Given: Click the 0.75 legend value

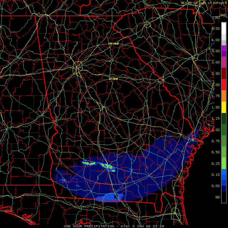Looking at the screenshot, I should [216, 141].
